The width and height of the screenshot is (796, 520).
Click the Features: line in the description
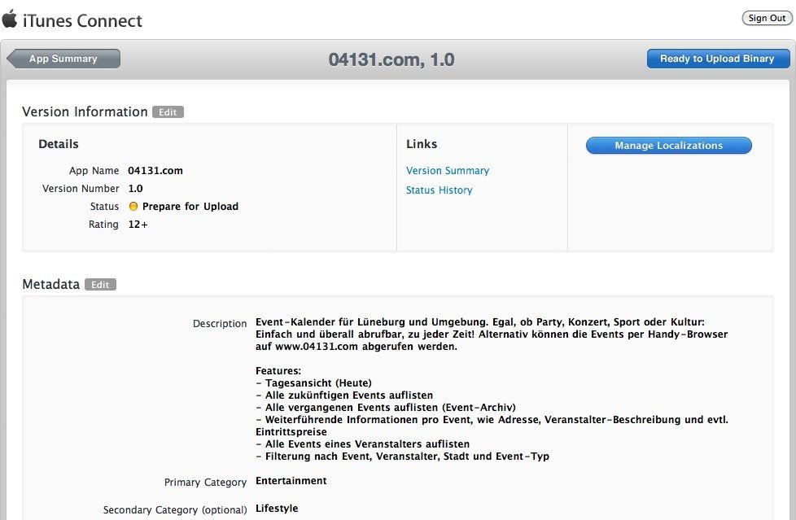(x=278, y=371)
